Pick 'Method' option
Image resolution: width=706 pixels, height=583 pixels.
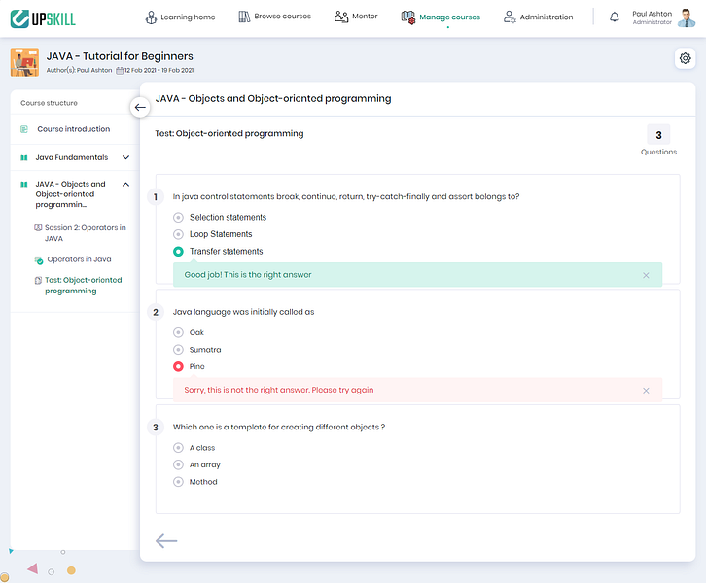178,482
